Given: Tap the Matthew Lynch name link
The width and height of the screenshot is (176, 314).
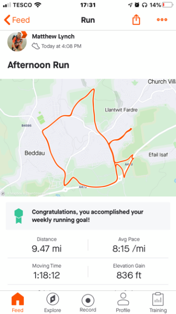Looking at the screenshot, I should point(53,36).
